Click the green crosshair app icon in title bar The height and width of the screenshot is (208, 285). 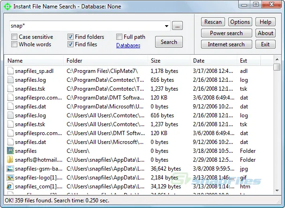point(7,7)
